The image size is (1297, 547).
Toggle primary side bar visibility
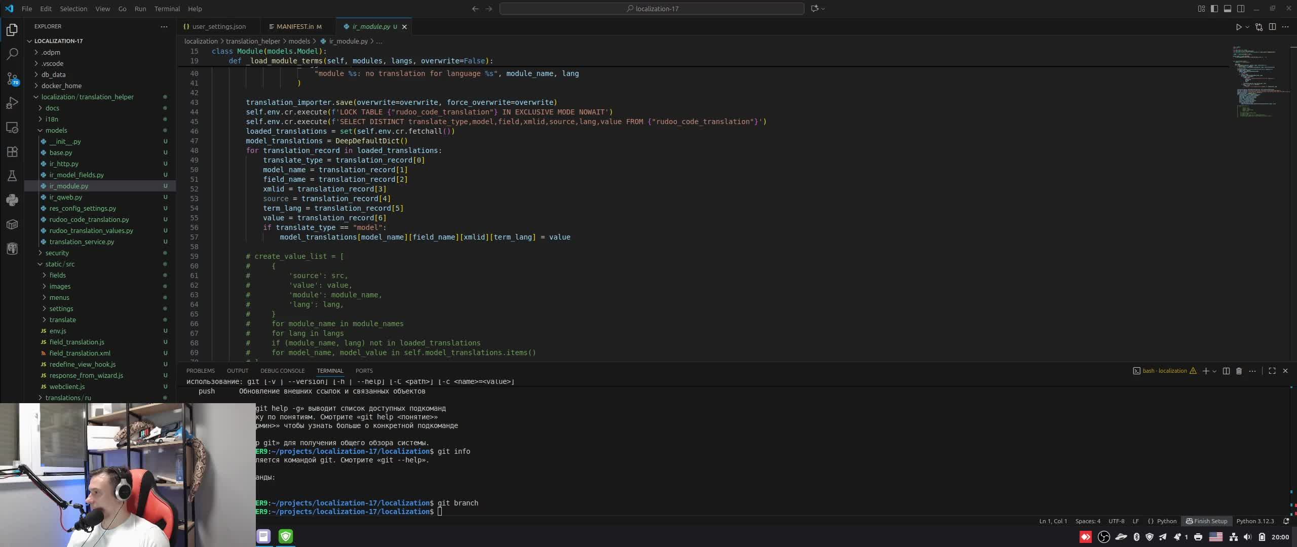pos(1214,9)
